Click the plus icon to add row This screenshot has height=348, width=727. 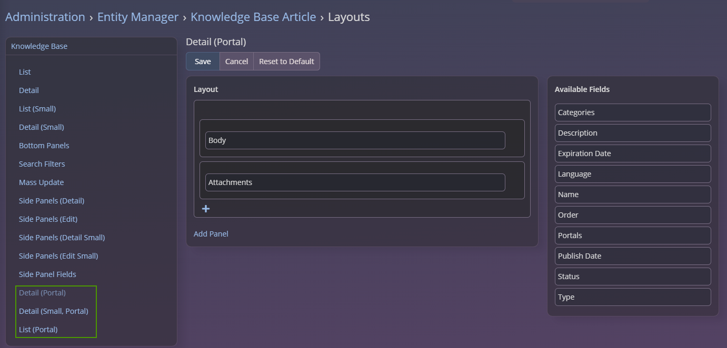click(x=206, y=209)
